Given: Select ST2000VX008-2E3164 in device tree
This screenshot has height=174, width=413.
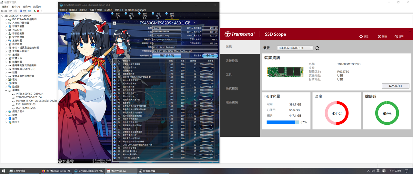Looking at the screenshot, I should 29,97.
